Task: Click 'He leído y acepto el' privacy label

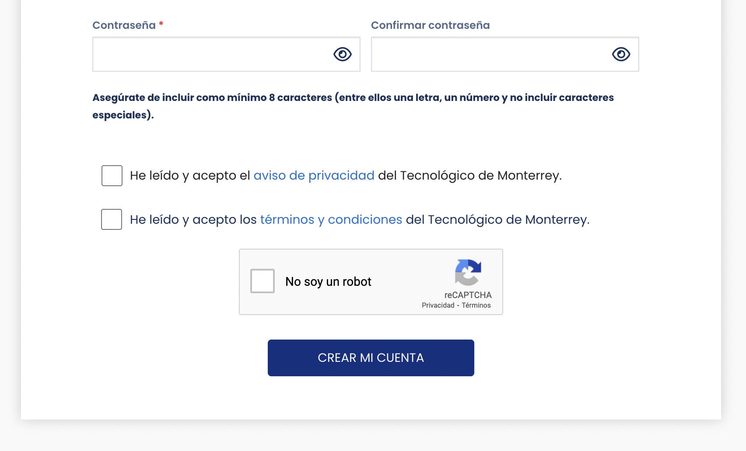Action: click(190, 176)
